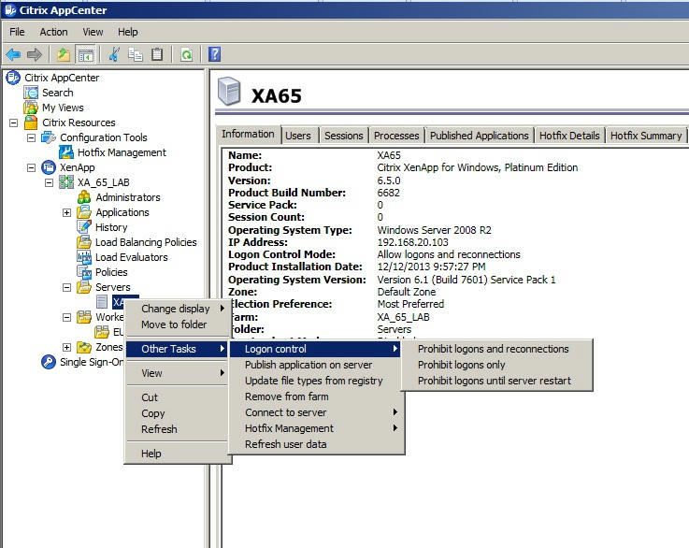689x548 pixels.
Task: Choose Prohibit logons and reconnections
Action: point(497,349)
